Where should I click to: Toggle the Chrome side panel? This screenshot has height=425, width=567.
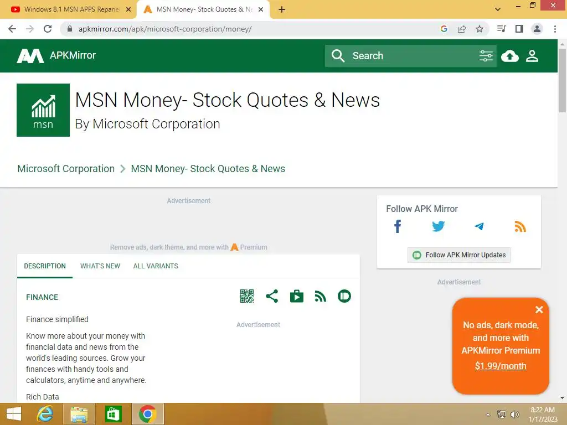click(519, 29)
